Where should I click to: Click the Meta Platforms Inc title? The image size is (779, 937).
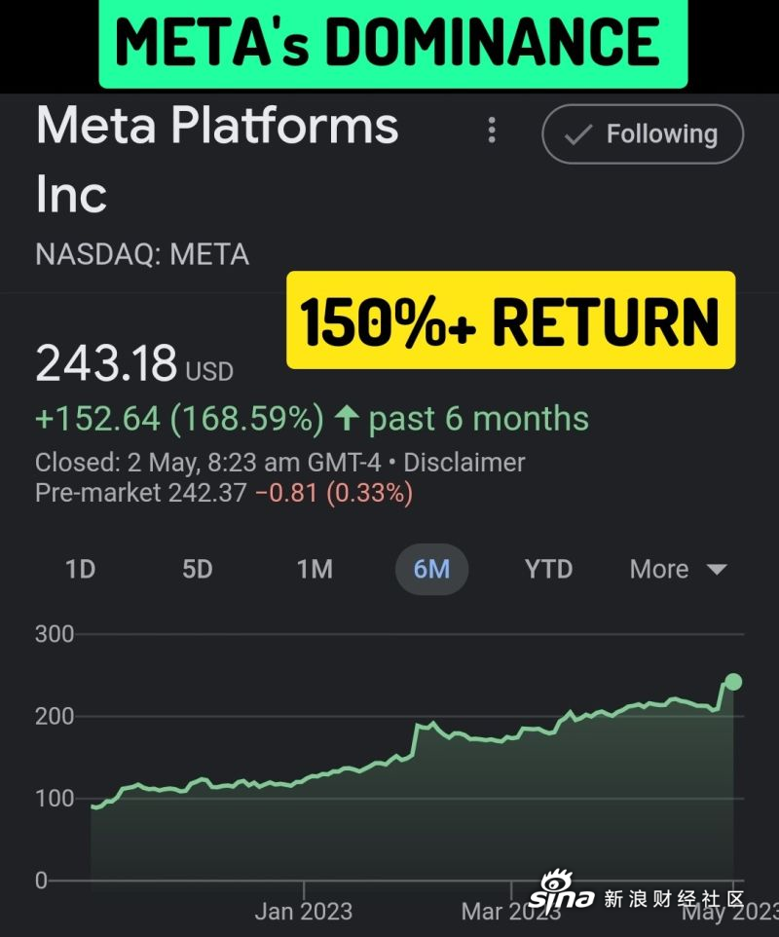point(217,159)
